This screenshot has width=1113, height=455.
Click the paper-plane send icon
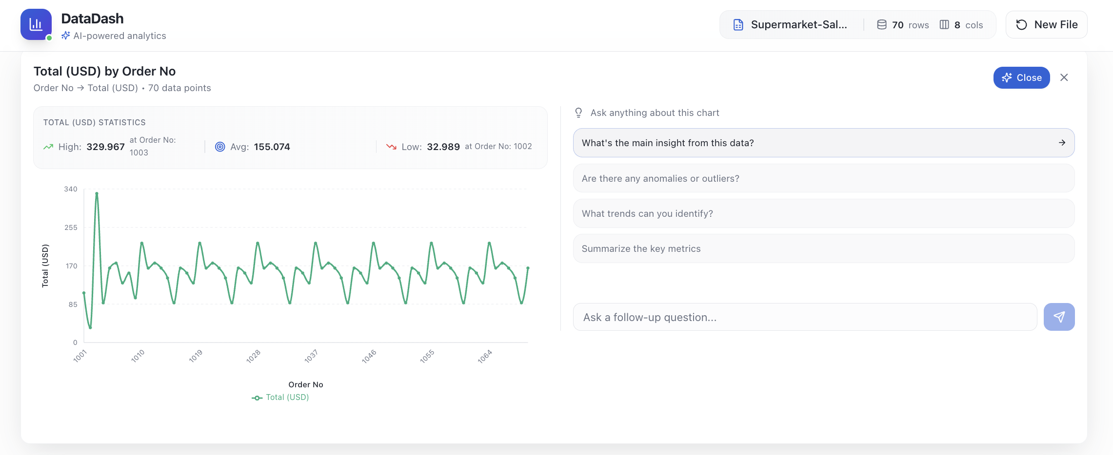pyautogui.click(x=1059, y=317)
